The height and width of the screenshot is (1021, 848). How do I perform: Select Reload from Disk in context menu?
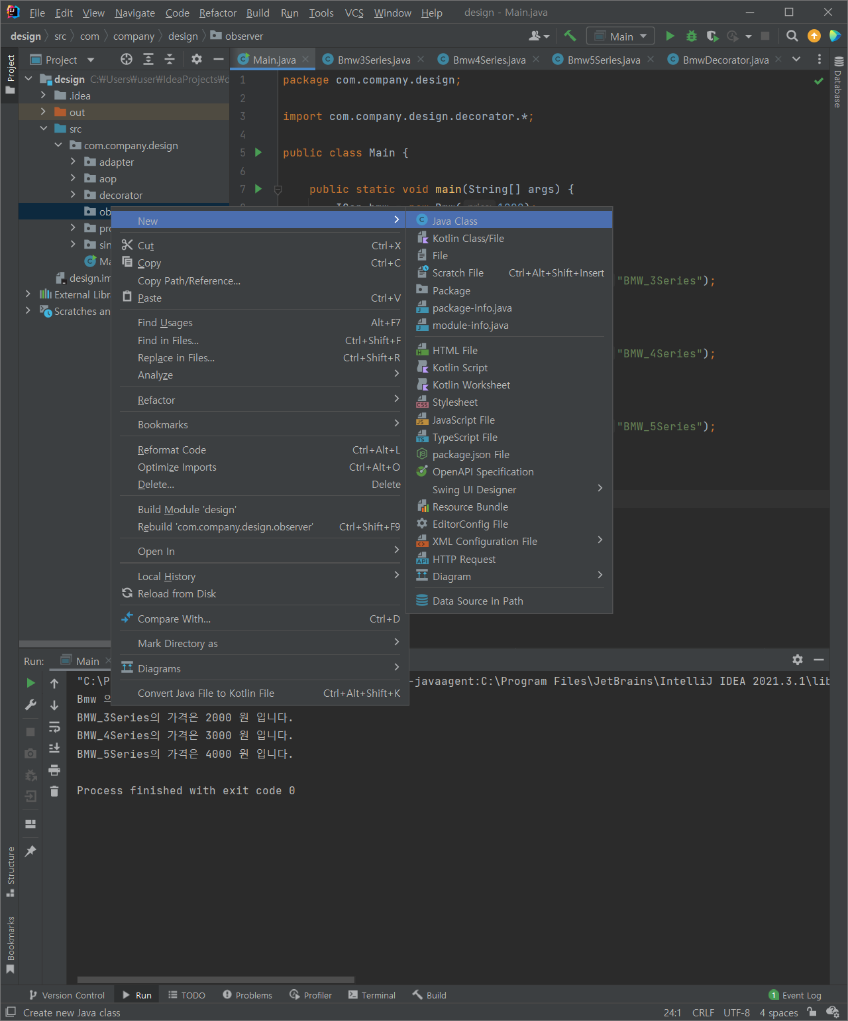pos(260,593)
